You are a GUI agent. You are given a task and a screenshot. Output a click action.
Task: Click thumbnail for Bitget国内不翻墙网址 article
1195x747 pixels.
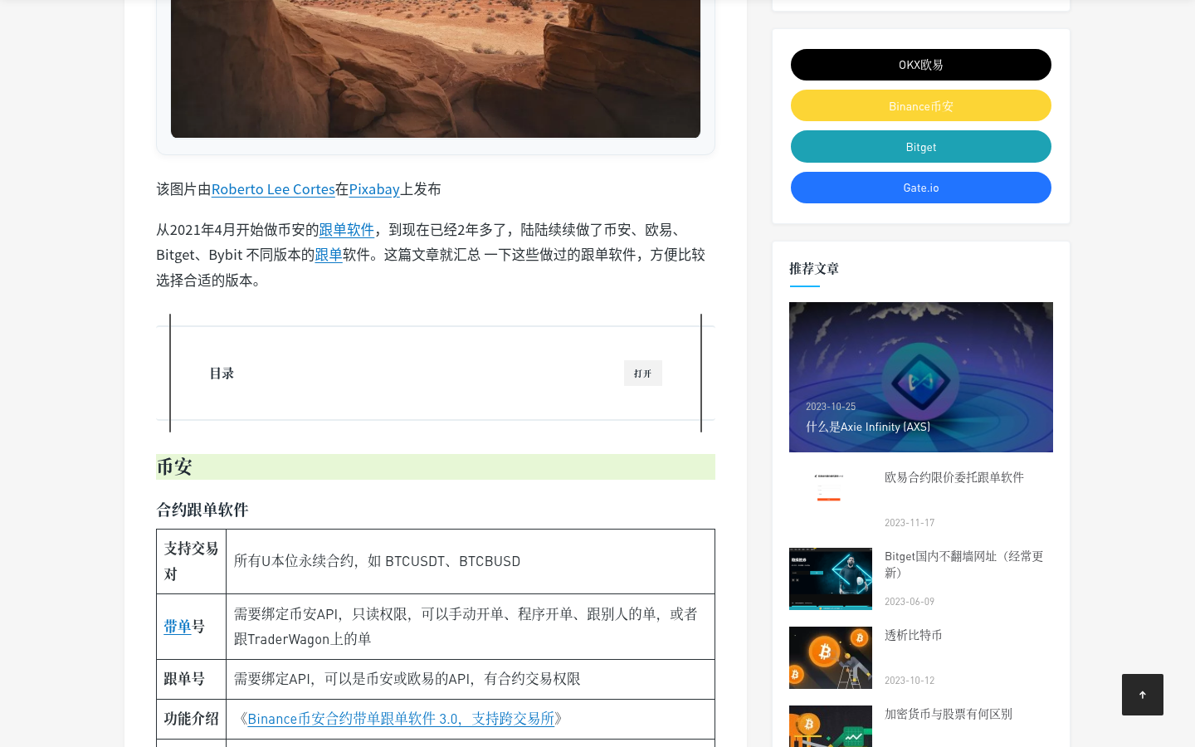[x=831, y=579]
